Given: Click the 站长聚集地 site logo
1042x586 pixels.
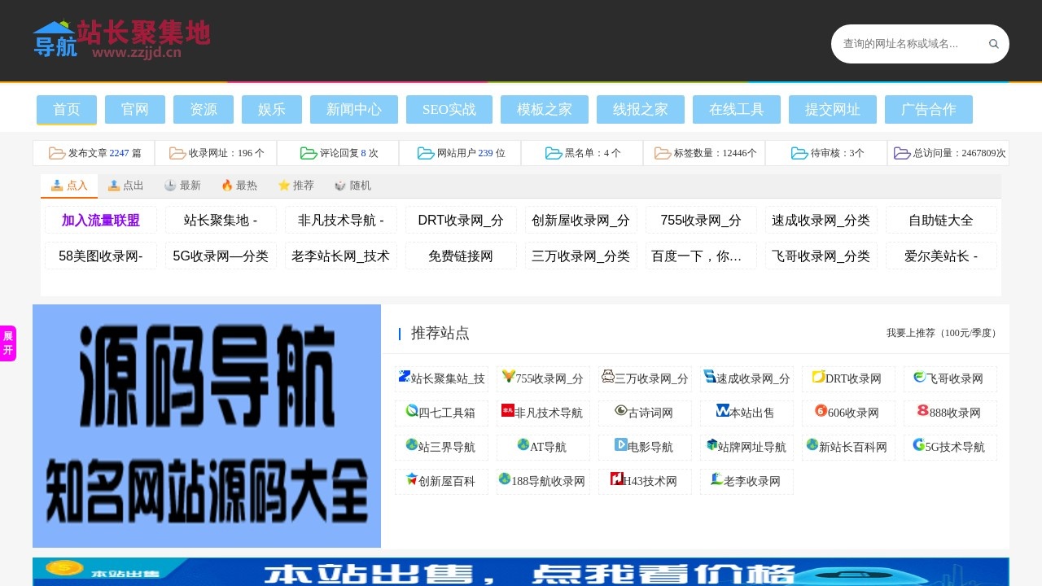Looking at the screenshot, I should [x=121, y=40].
